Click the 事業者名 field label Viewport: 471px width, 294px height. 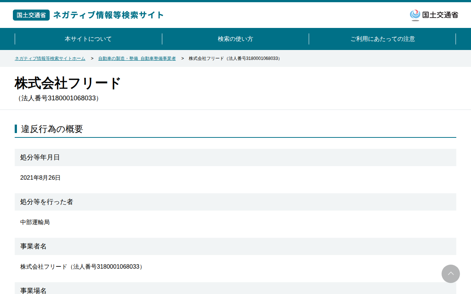click(33, 246)
